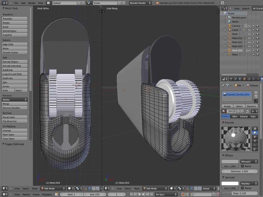263x197 pixels.
Task: Open the Render properties camera tab
Action: point(231,79)
